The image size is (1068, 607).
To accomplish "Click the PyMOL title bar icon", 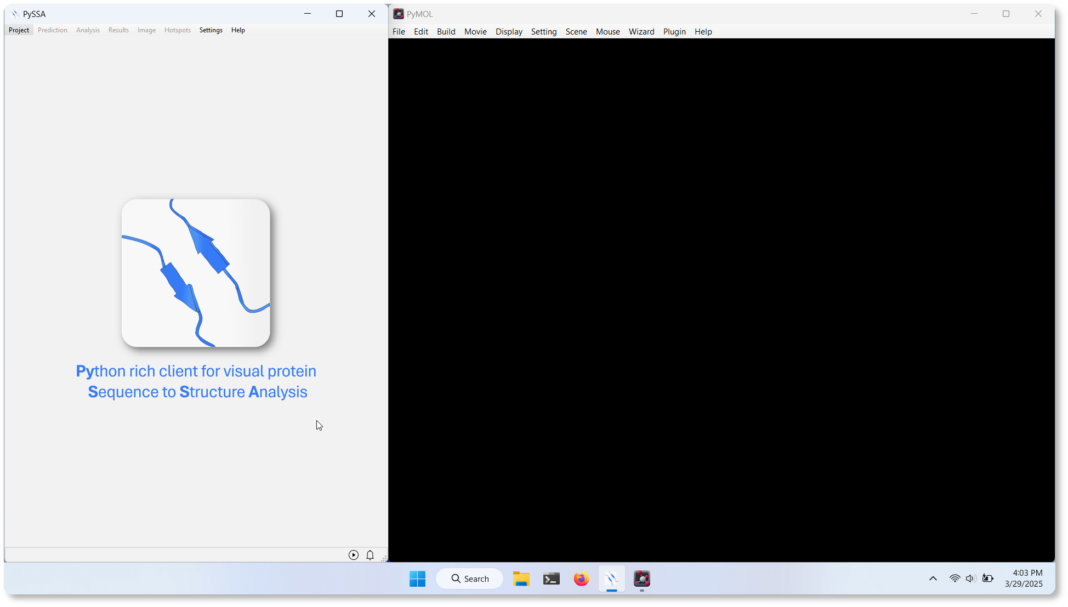I will pyautogui.click(x=399, y=14).
